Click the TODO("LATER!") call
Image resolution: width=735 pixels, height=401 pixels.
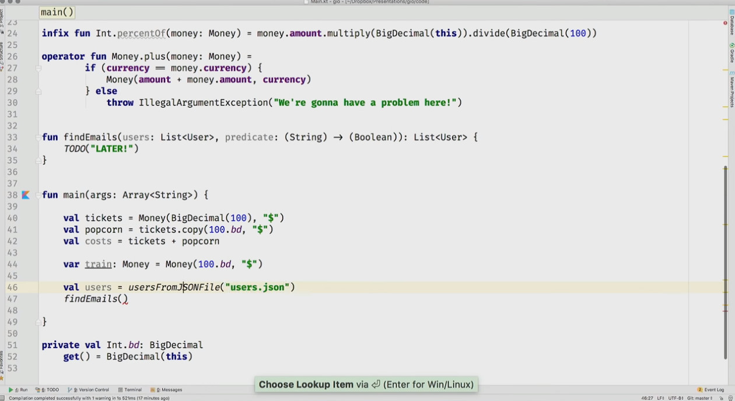point(101,149)
